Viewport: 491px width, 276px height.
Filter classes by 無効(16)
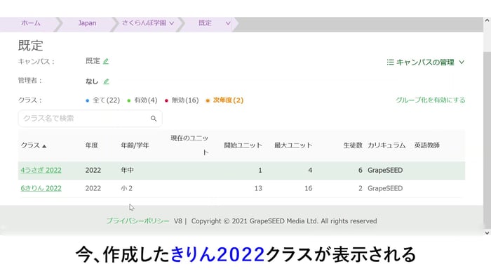point(182,100)
